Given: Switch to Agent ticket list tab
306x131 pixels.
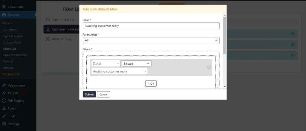Looking at the screenshot, I should pyautogui.click(x=61, y=20).
